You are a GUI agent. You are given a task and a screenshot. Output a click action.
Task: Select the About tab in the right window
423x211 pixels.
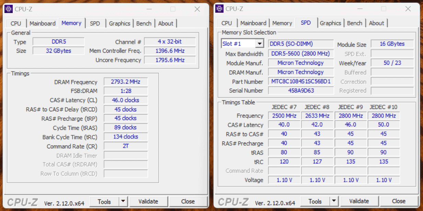[377, 23]
